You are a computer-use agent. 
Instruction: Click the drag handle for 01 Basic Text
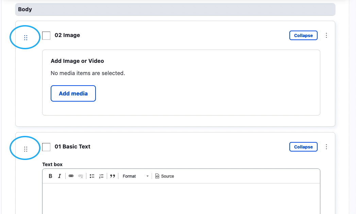point(26,149)
